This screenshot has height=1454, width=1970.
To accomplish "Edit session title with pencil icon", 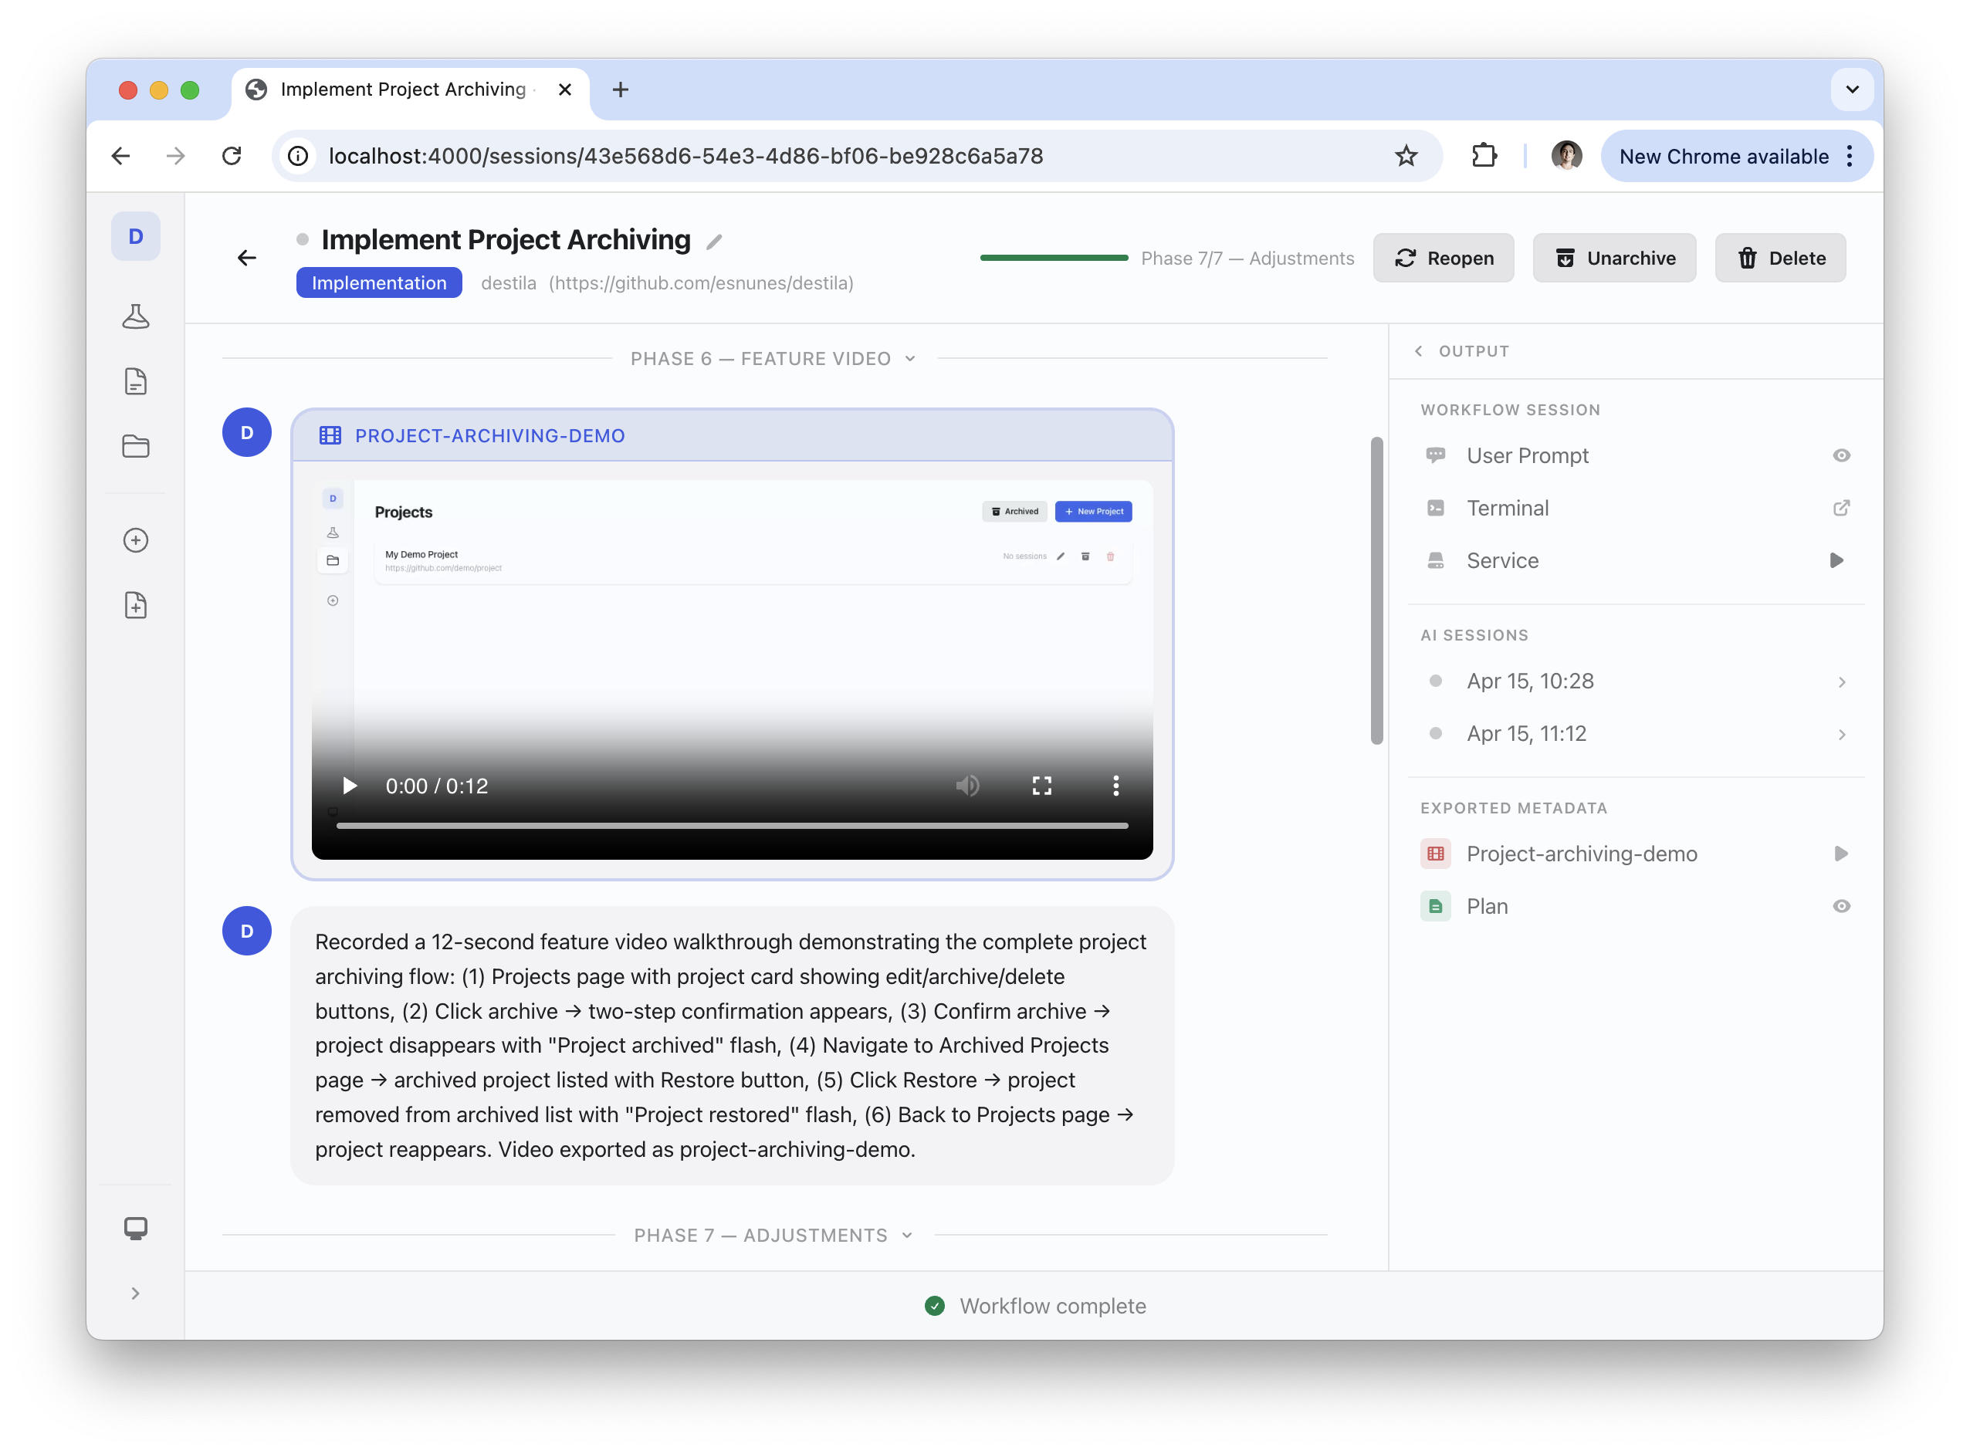I will click(x=714, y=242).
